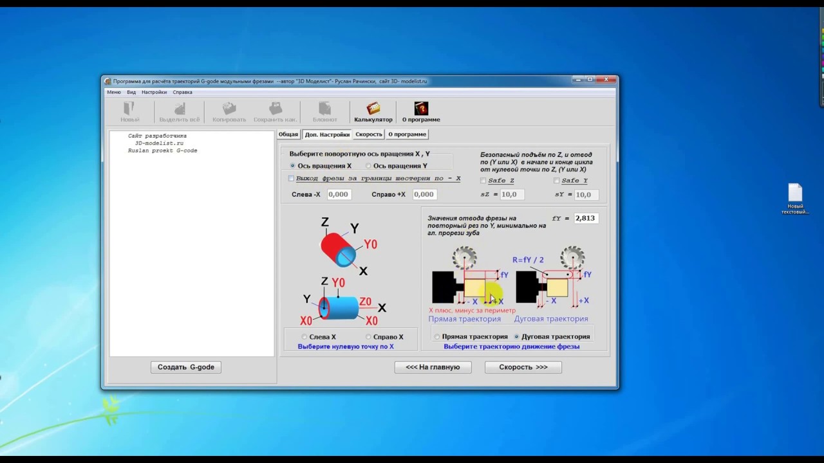Choose Справо X zero point
The width and height of the screenshot is (824, 463).
pyautogui.click(x=368, y=337)
